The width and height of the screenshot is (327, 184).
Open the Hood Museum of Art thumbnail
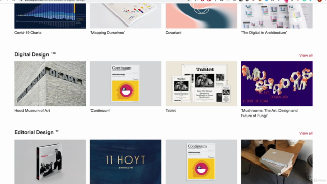point(50,84)
